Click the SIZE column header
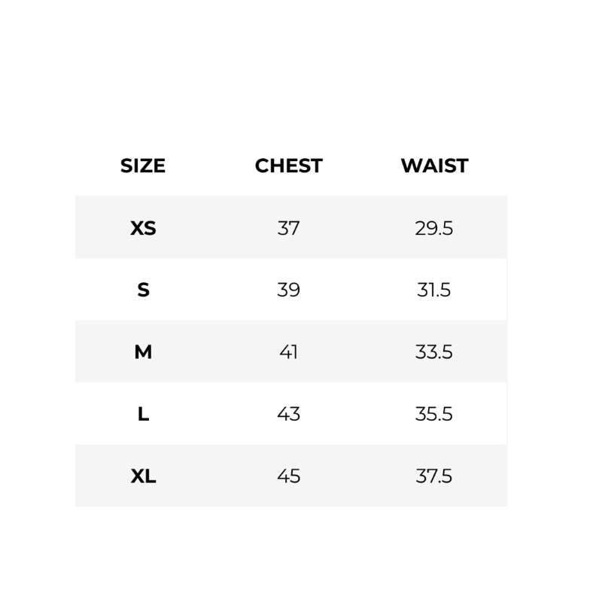Image resolution: width=602 pixels, height=602 pixels. click(x=142, y=166)
